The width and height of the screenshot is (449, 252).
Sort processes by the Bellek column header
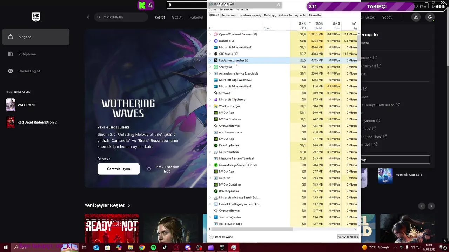click(316, 26)
